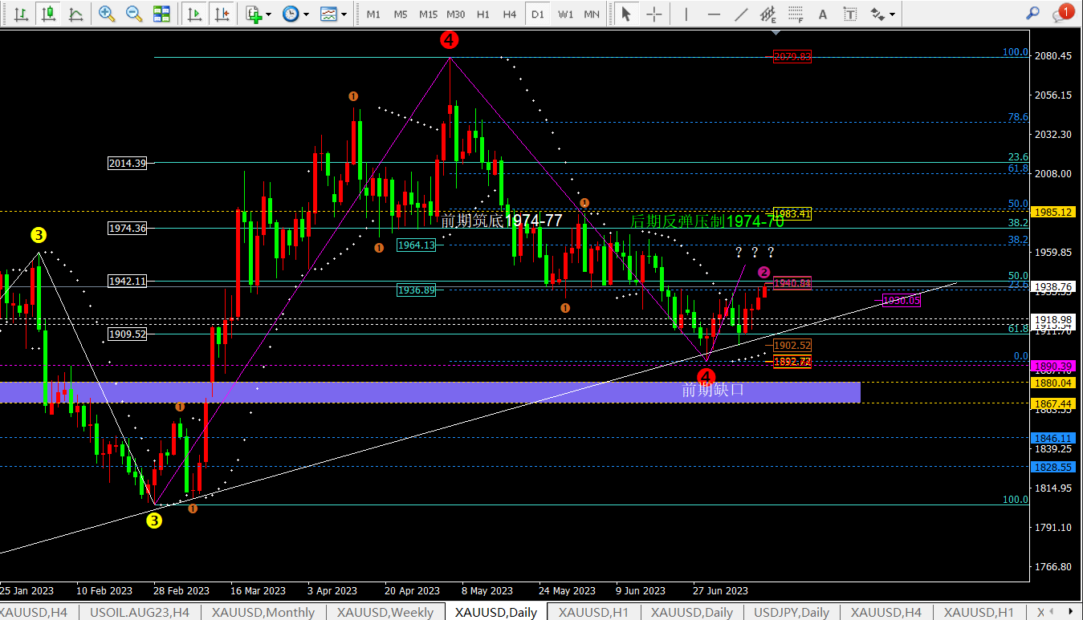Click the 1936.89 price label

point(417,290)
